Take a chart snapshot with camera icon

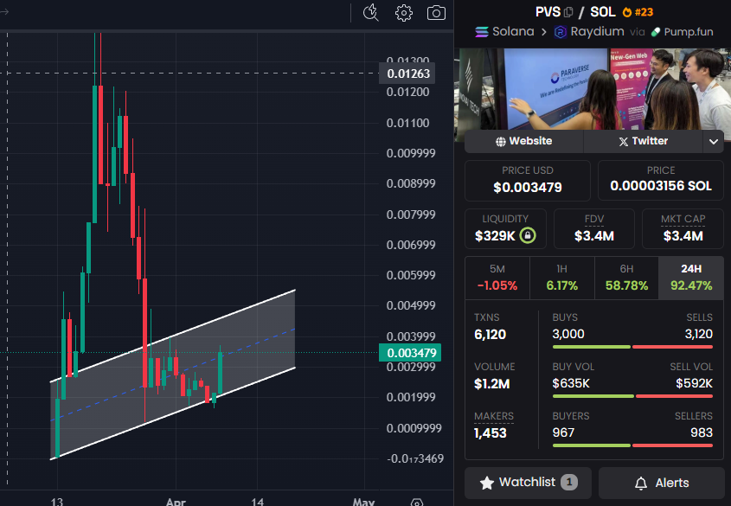[436, 13]
